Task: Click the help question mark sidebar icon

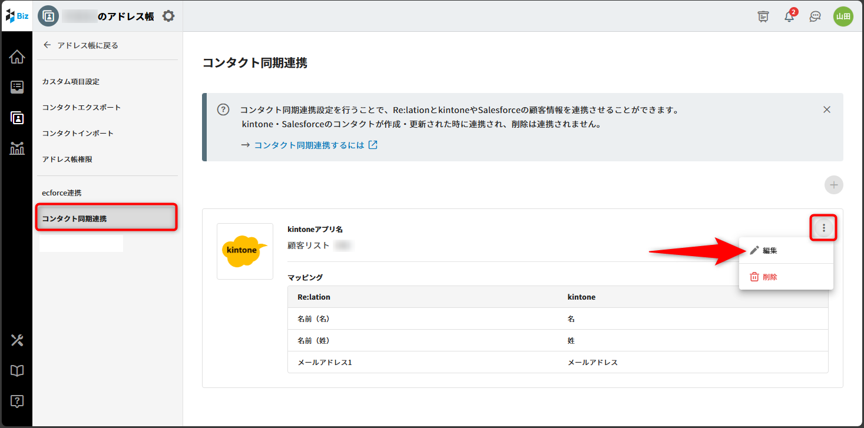Action: [17, 402]
